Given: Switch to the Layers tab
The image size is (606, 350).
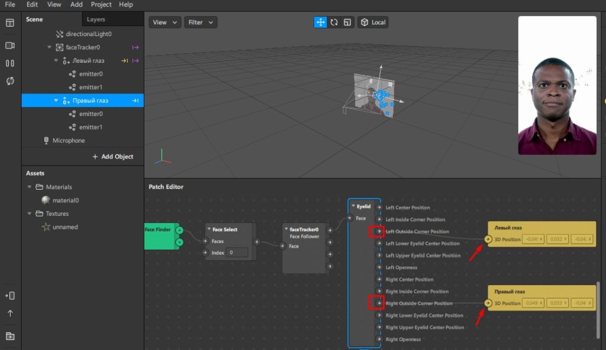Looking at the screenshot, I should [96, 20].
